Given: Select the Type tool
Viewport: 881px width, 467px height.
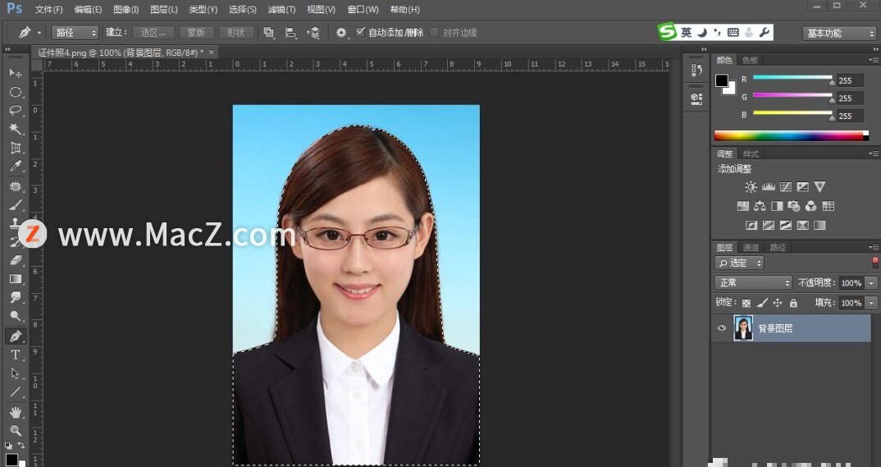Looking at the screenshot, I should (x=15, y=355).
